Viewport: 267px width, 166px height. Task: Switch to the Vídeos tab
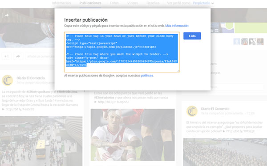pyautogui.click(x=133, y=3)
